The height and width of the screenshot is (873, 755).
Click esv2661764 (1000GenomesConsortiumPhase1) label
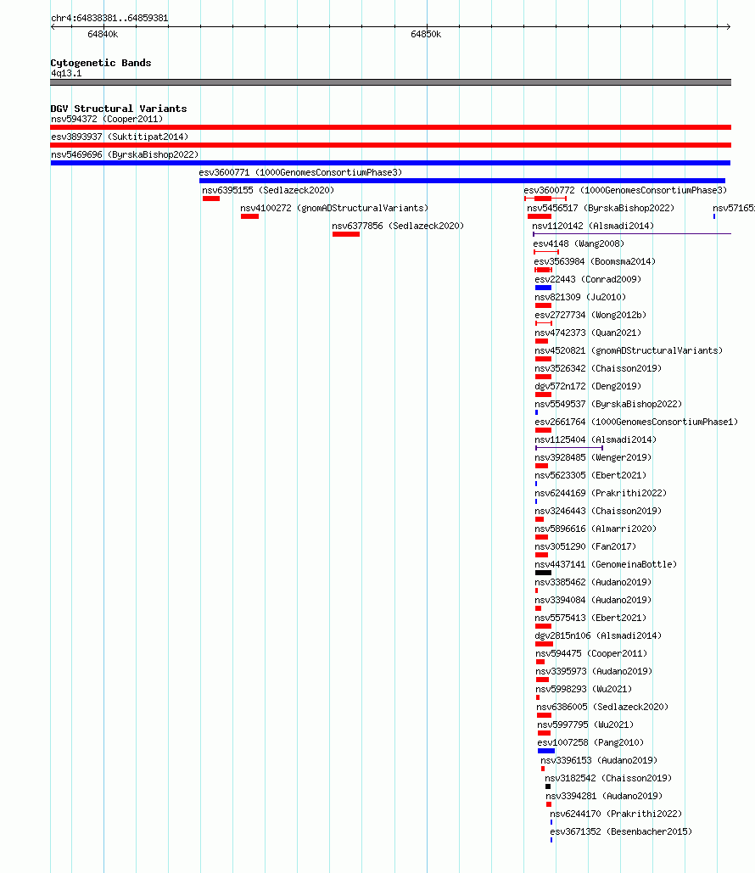pyautogui.click(x=636, y=422)
